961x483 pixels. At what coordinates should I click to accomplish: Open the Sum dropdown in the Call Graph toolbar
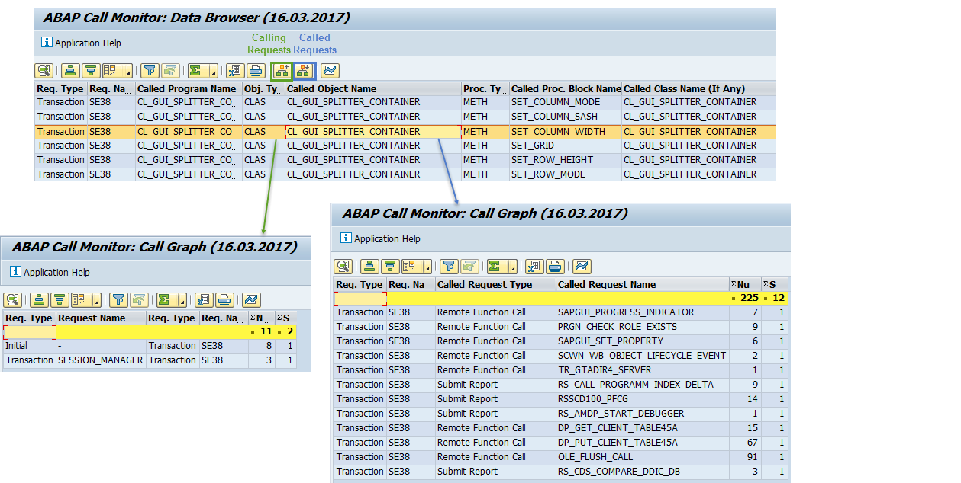coord(512,267)
